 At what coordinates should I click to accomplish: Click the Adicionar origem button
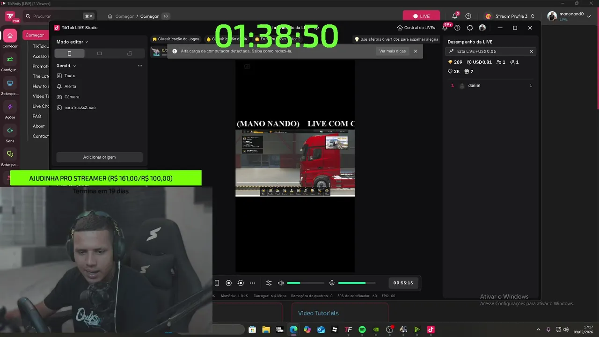[x=99, y=157]
